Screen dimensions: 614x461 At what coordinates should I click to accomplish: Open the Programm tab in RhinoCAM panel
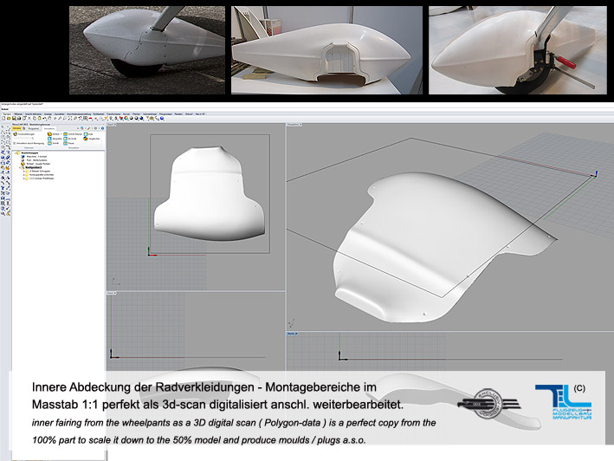pyautogui.click(x=34, y=128)
